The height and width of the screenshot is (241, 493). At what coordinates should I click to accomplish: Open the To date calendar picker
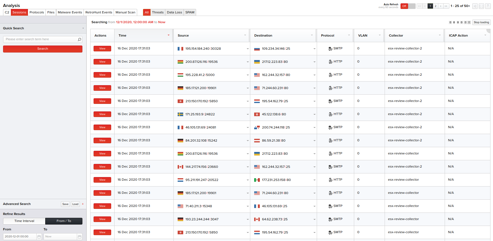pos(80,237)
